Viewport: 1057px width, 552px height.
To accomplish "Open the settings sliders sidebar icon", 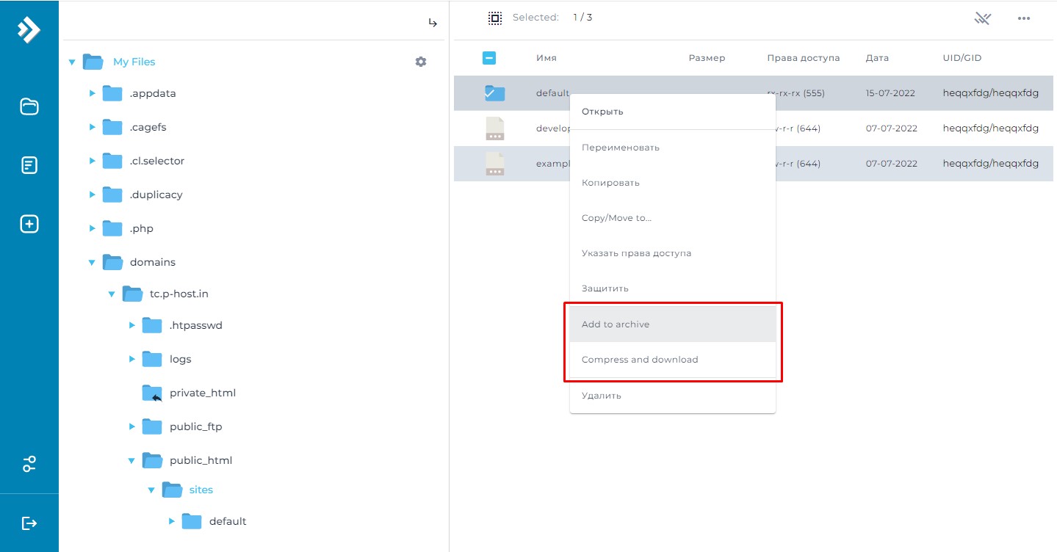I will tap(29, 464).
